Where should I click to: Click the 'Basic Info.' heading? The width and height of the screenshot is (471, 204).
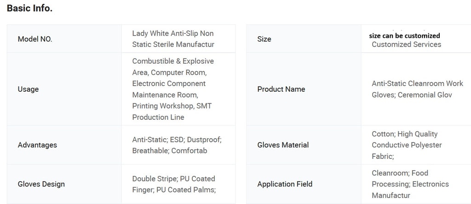29,8
